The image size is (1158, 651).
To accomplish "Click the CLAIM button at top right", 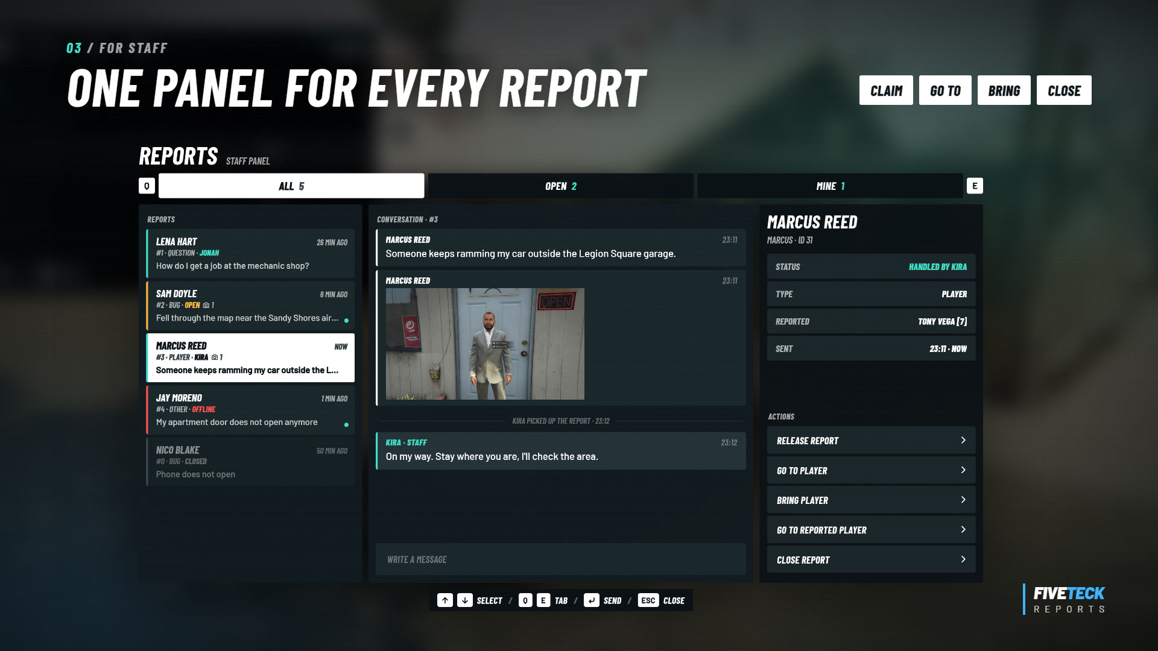I will click(886, 90).
